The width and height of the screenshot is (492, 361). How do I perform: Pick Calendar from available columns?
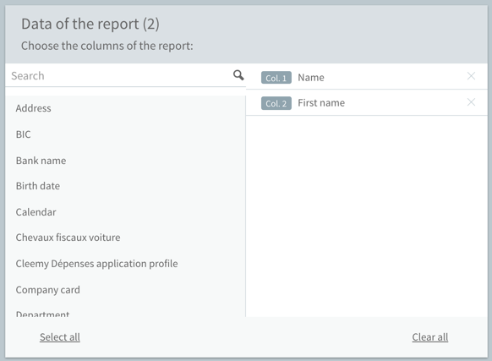(x=36, y=212)
